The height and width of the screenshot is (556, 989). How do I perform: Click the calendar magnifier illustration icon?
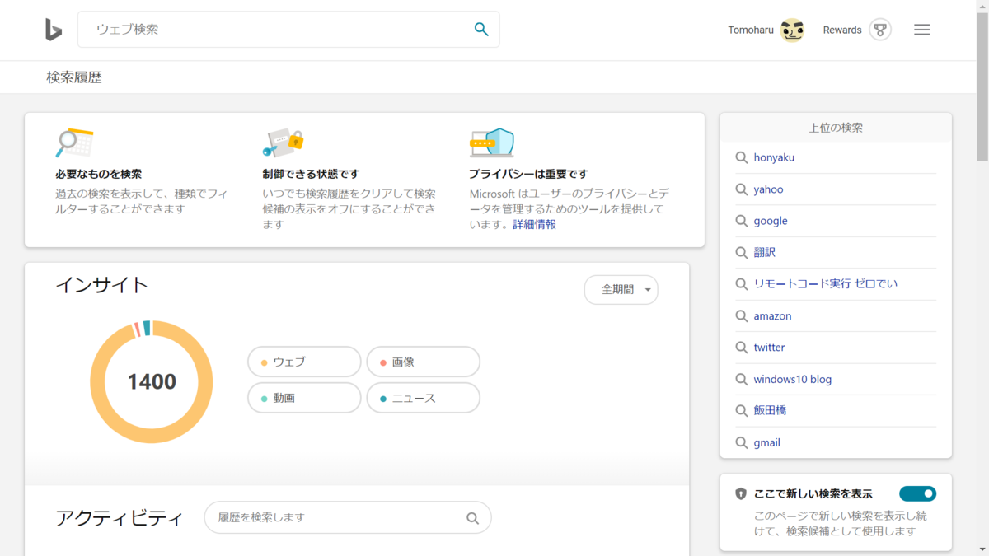[x=74, y=143]
